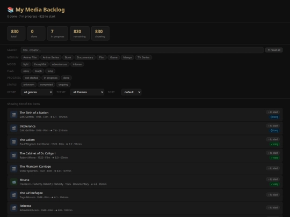
Task: Open The Girl Refugee title
Action: click(31, 193)
